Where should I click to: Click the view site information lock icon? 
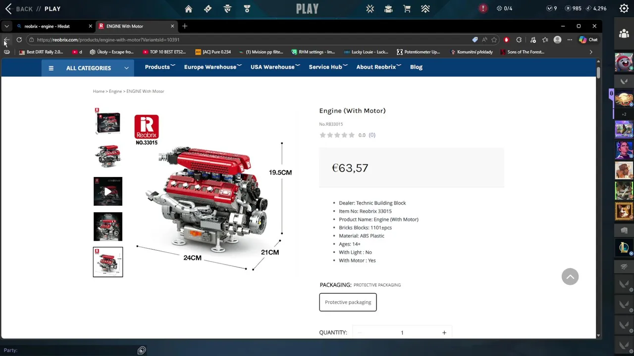[31, 40]
